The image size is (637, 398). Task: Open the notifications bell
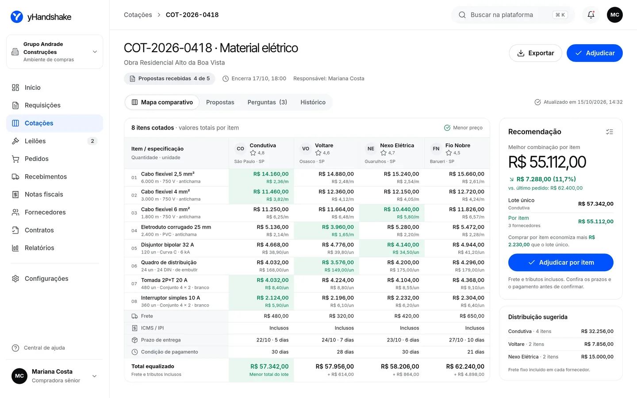pyautogui.click(x=591, y=15)
